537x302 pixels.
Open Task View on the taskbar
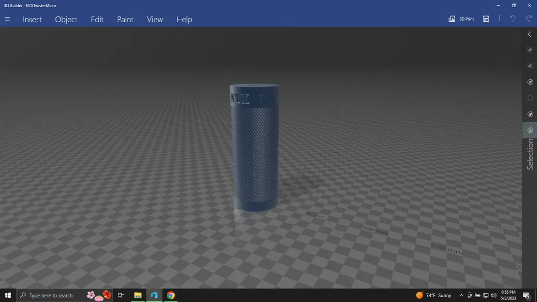tap(120, 295)
